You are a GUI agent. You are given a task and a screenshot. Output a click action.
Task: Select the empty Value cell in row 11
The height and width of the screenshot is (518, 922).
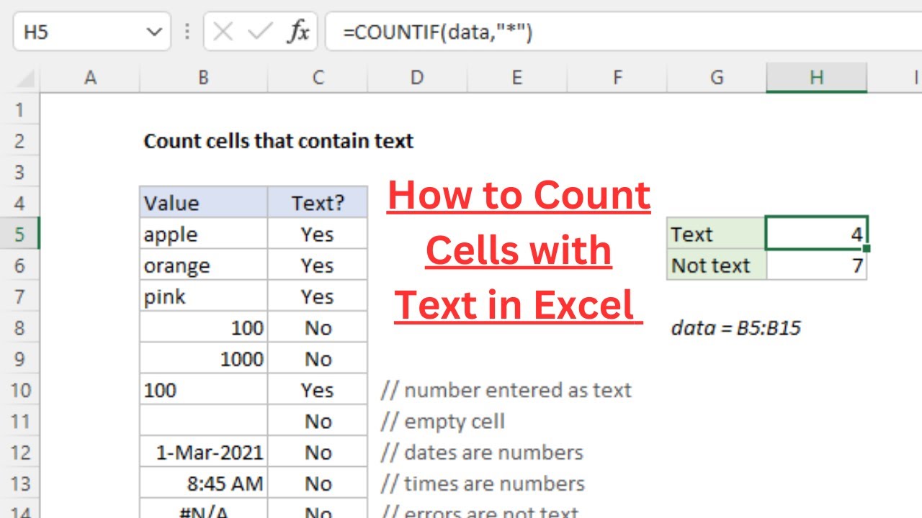(x=204, y=421)
